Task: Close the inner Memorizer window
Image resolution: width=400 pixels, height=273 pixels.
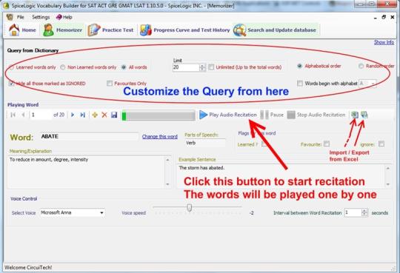Action: click(393, 17)
